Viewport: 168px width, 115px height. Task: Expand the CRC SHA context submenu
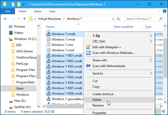pyautogui.click(x=119, y=41)
